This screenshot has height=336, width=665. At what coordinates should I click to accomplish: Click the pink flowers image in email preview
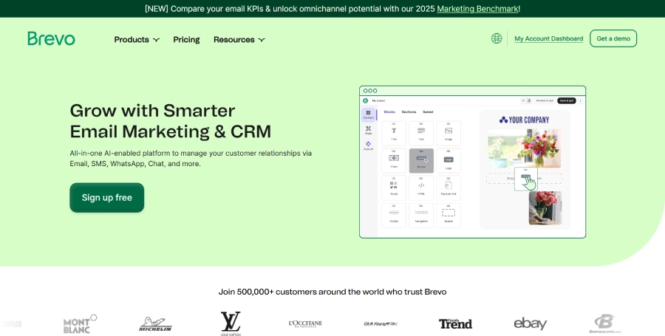point(545,208)
